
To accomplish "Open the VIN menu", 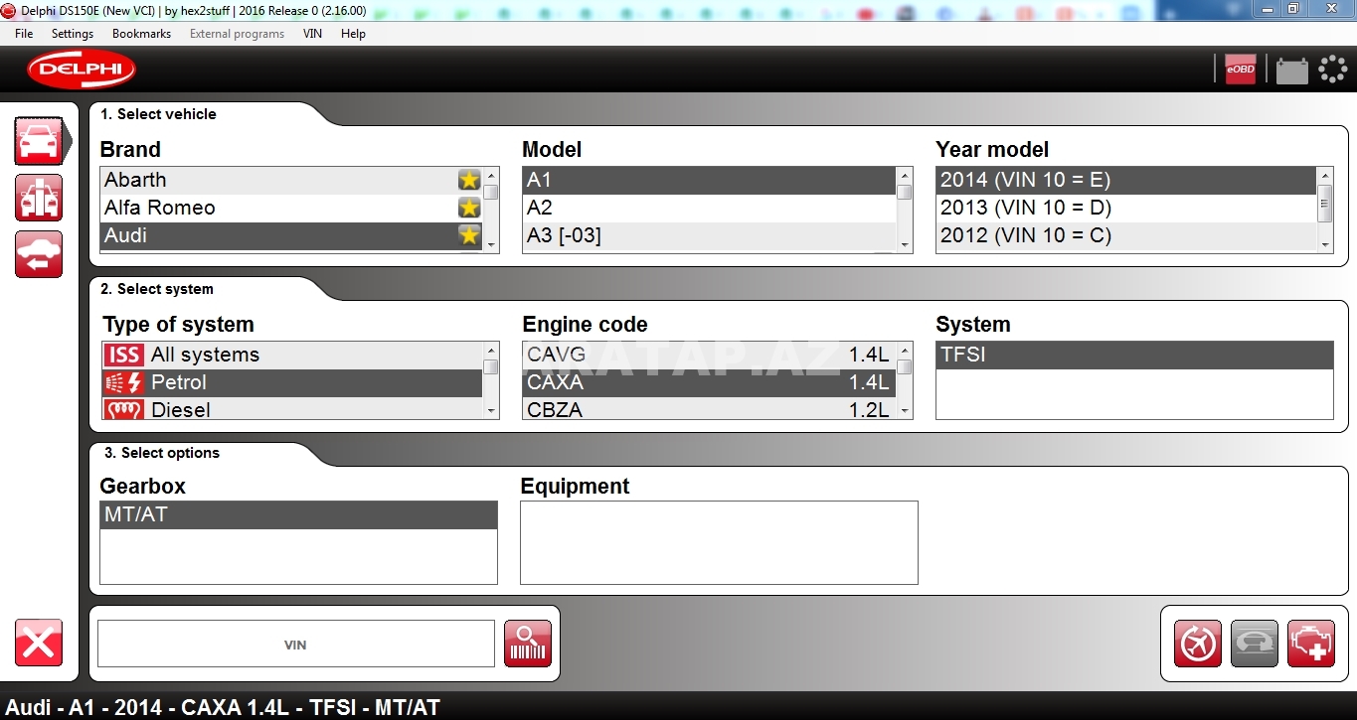I will [312, 34].
